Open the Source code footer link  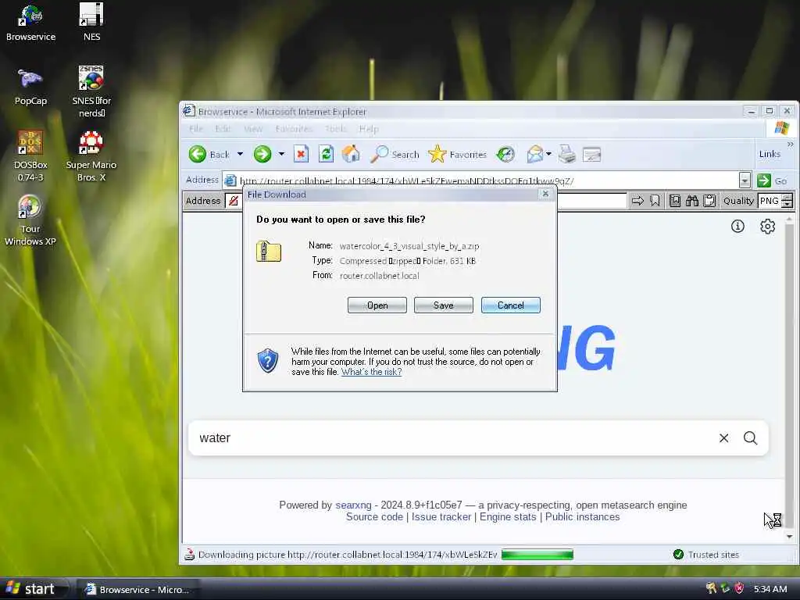(374, 517)
